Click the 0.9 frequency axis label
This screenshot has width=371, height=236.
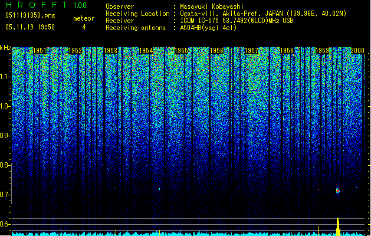[5, 136]
